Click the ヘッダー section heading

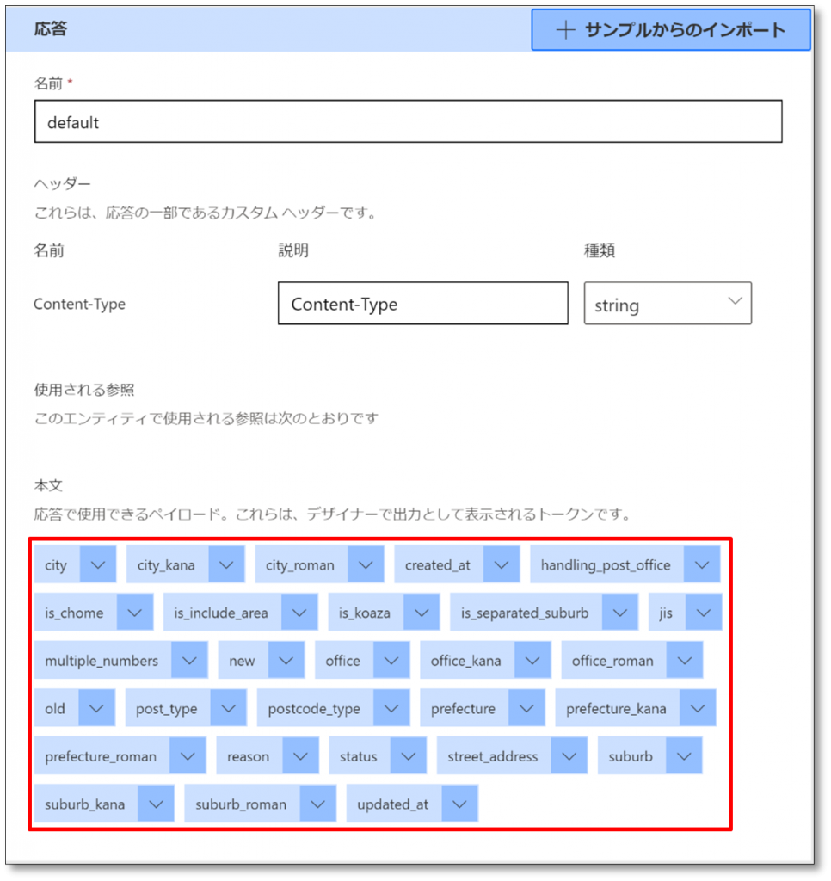coord(62,184)
